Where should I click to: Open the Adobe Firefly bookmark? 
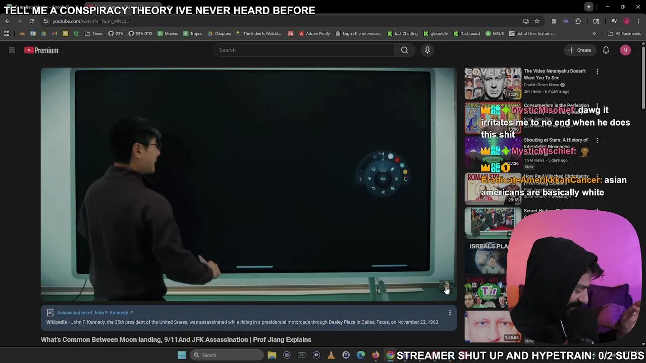(314, 34)
